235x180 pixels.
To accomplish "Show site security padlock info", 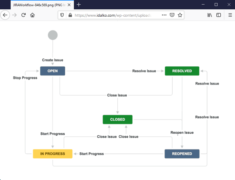I will pos(70,15).
